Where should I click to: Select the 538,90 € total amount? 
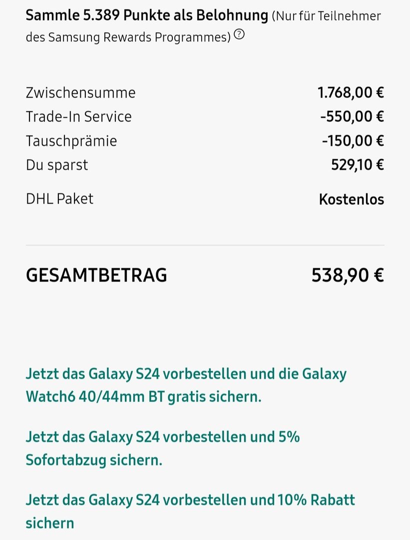coord(348,275)
